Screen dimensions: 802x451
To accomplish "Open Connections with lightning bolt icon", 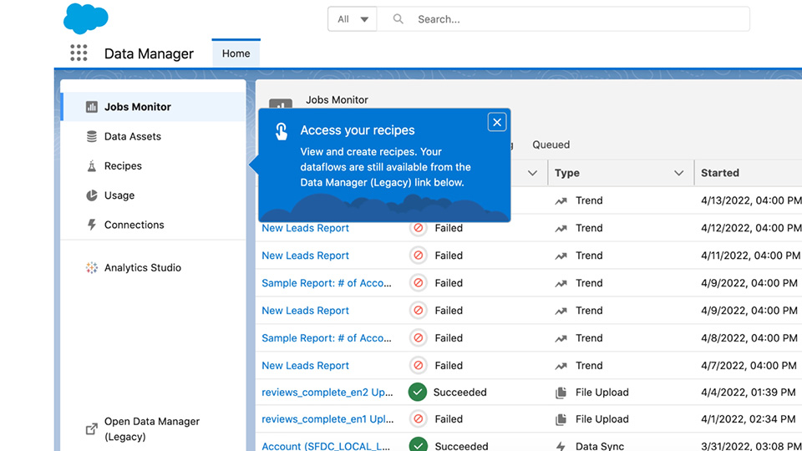I will pos(134,225).
